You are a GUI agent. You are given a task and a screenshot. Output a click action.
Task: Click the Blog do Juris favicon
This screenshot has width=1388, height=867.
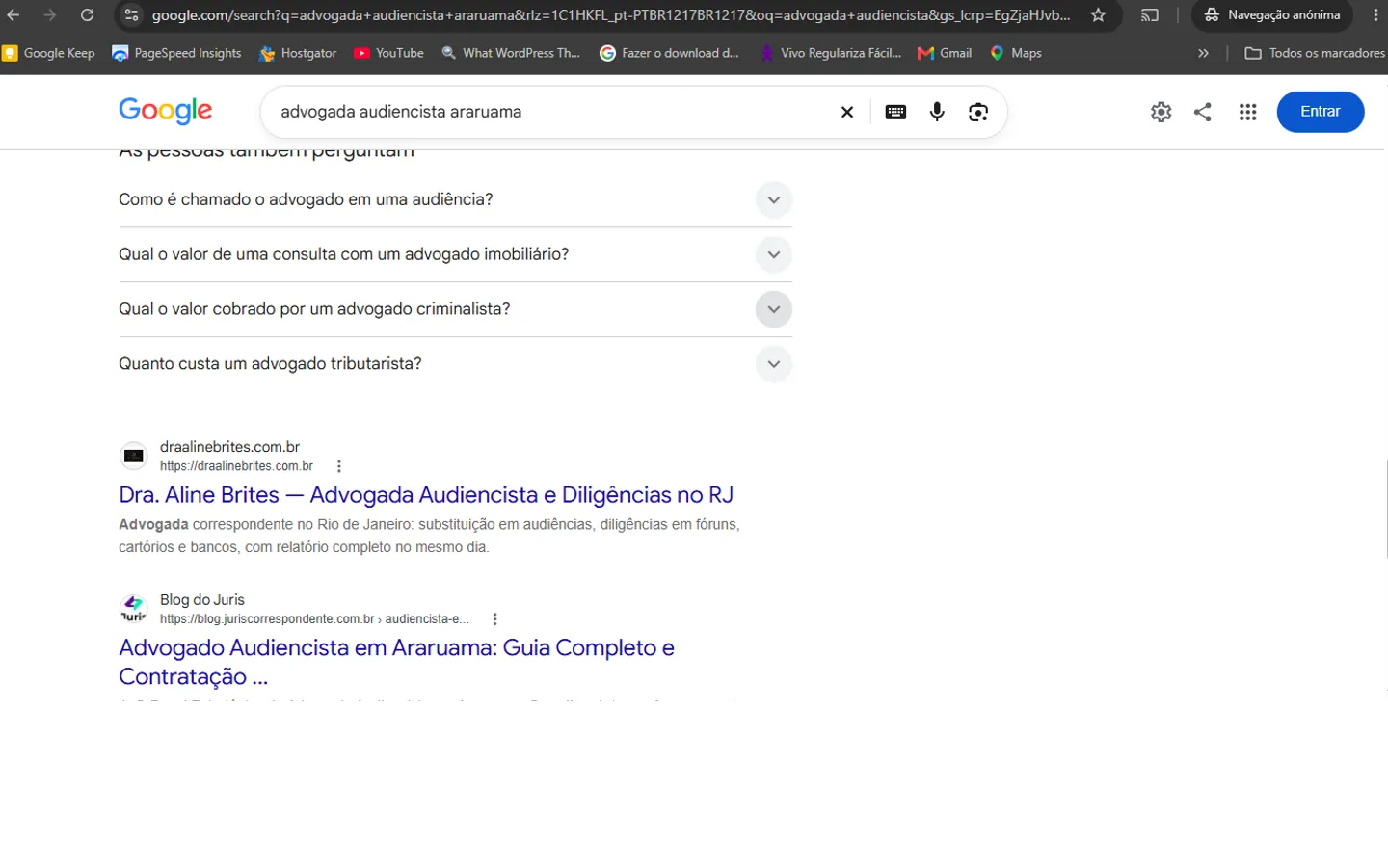pyautogui.click(x=134, y=609)
